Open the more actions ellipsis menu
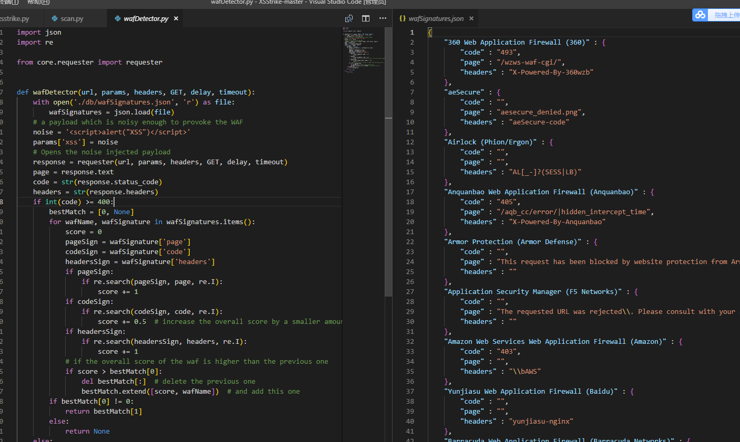 tap(383, 18)
